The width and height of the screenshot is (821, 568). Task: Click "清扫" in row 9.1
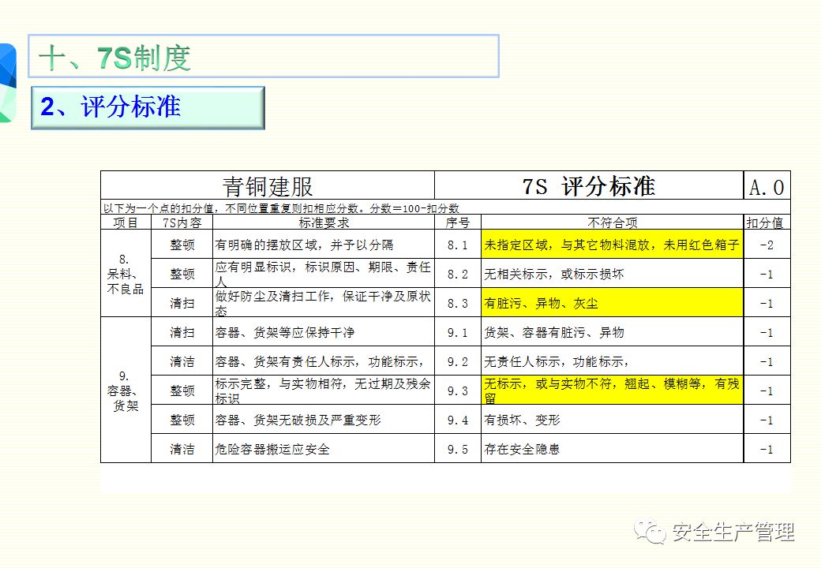(182, 332)
